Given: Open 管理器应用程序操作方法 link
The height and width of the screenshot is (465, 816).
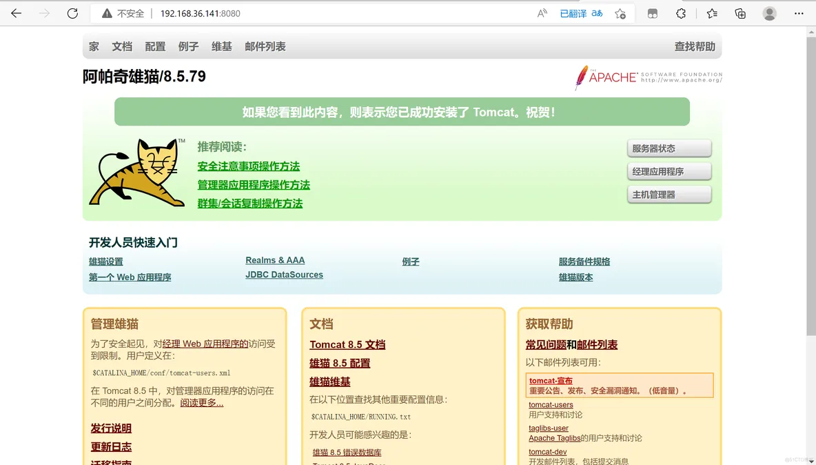Looking at the screenshot, I should [x=254, y=185].
